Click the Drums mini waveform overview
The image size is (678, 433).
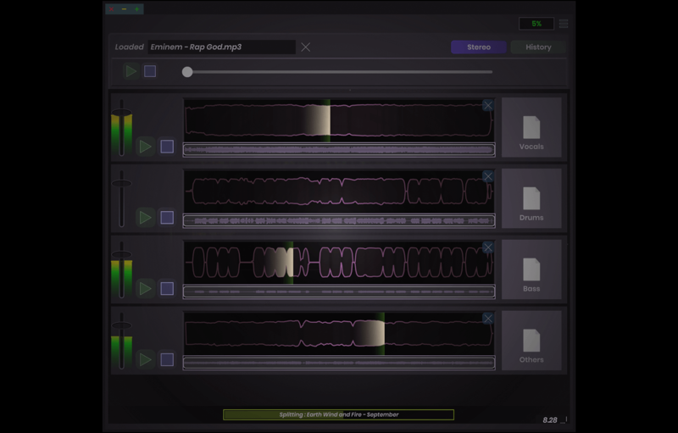coord(339,220)
